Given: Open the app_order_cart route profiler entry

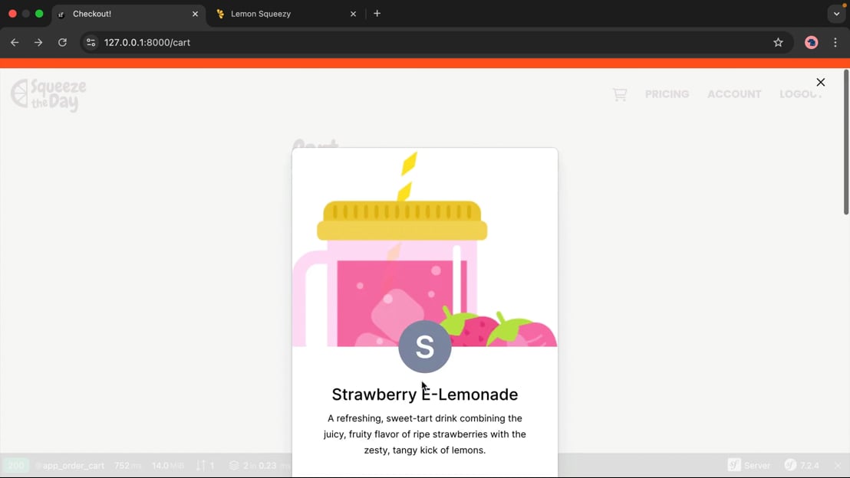Looking at the screenshot, I should pyautogui.click(x=70, y=466).
